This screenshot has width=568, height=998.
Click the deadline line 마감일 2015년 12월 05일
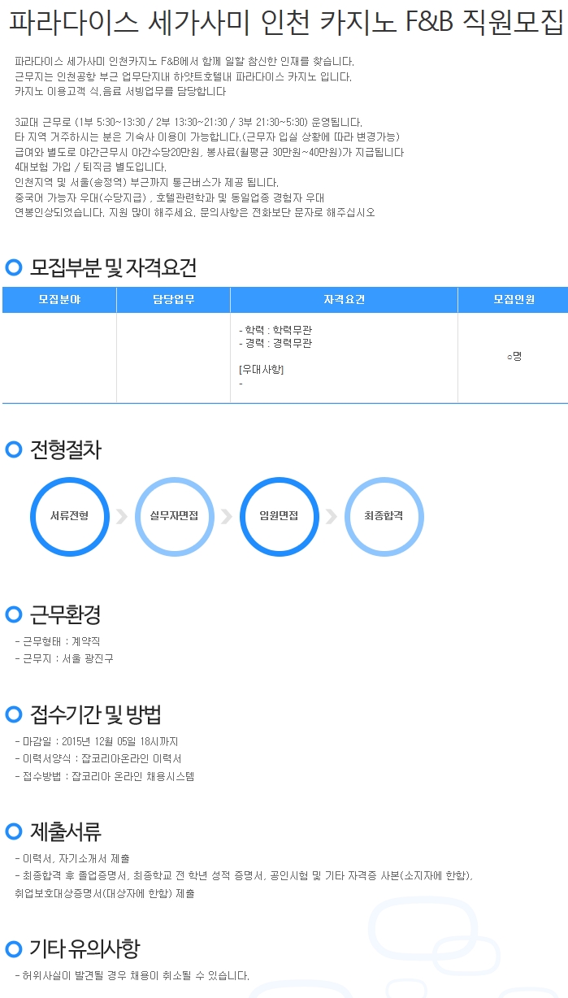pyautogui.click(x=96, y=742)
